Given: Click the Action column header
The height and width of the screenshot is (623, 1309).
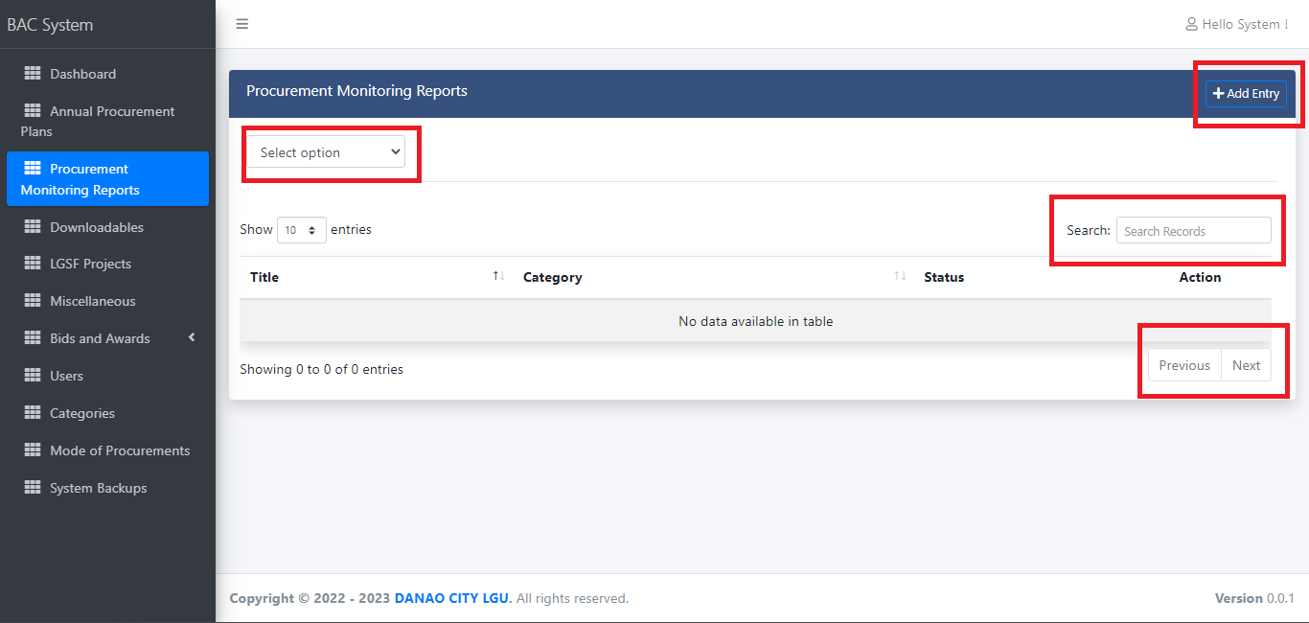Looking at the screenshot, I should click(1200, 277).
